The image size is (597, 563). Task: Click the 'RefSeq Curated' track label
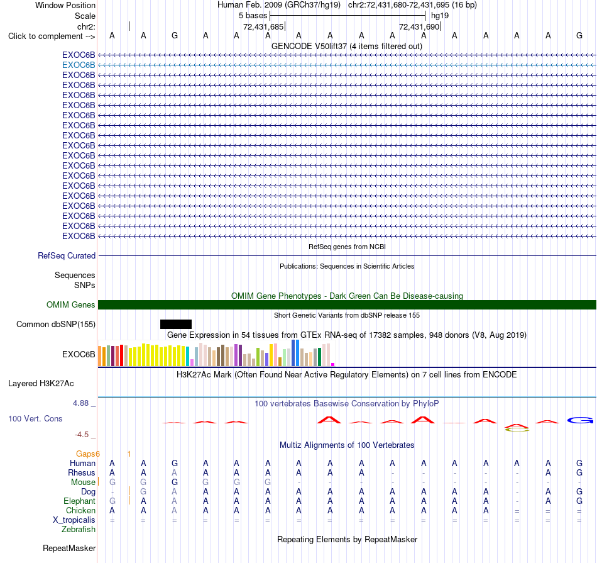pyautogui.click(x=66, y=256)
